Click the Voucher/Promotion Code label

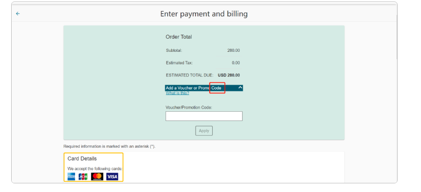click(189, 107)
